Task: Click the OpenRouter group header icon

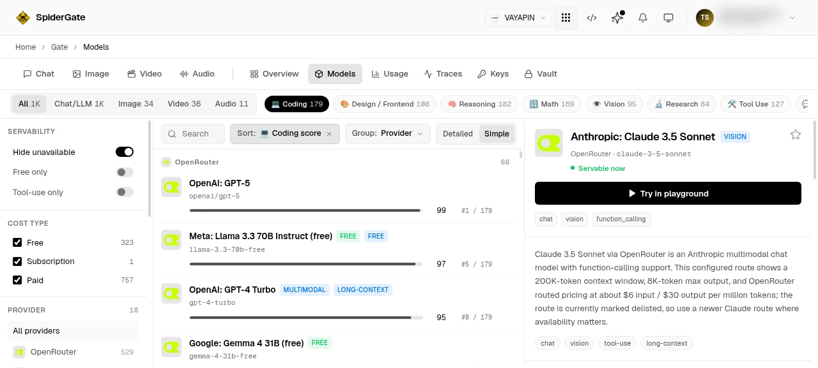Action: tap(166, 162)
